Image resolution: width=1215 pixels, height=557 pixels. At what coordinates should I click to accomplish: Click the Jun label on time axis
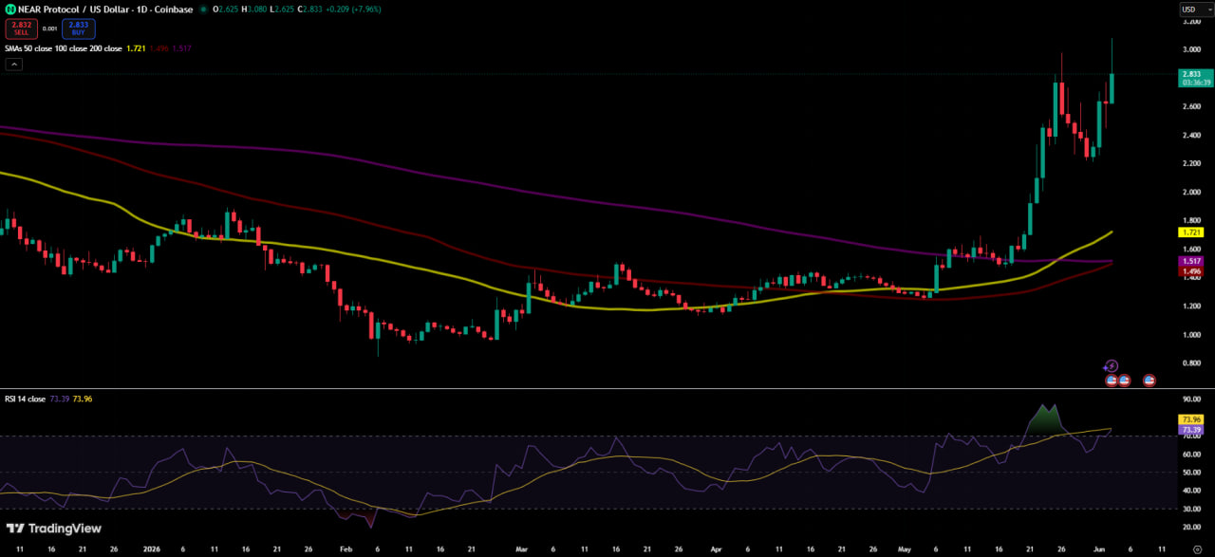click(1099, 549)
